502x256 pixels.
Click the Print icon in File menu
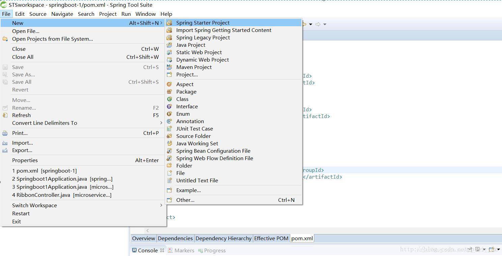pyautogui.click(x=5, y=133)
